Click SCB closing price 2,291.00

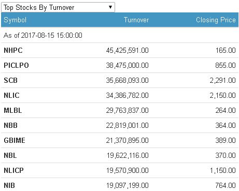[x=222, y=80]
